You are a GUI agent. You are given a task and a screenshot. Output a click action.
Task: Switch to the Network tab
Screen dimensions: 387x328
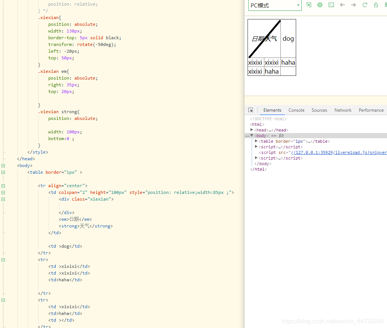click(343, 110)
